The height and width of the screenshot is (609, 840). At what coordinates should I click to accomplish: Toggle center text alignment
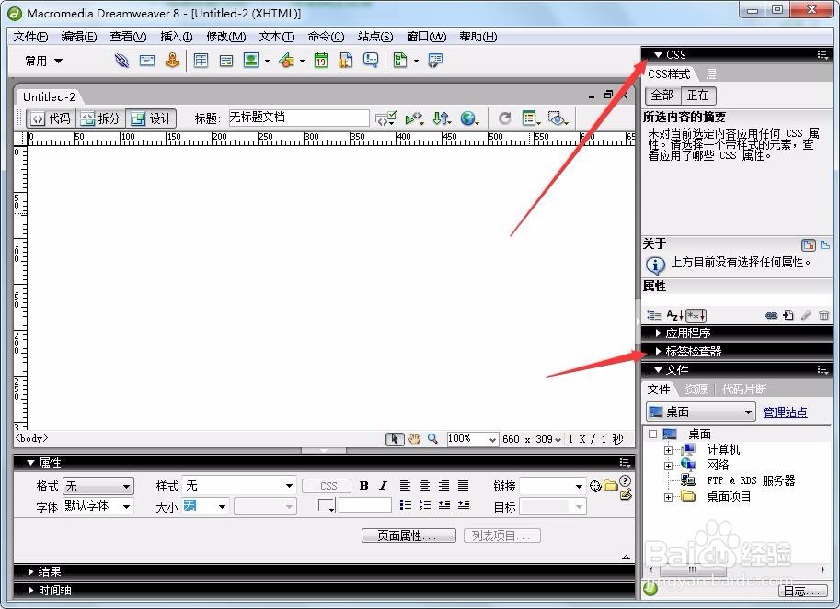(x=424, y=486)
